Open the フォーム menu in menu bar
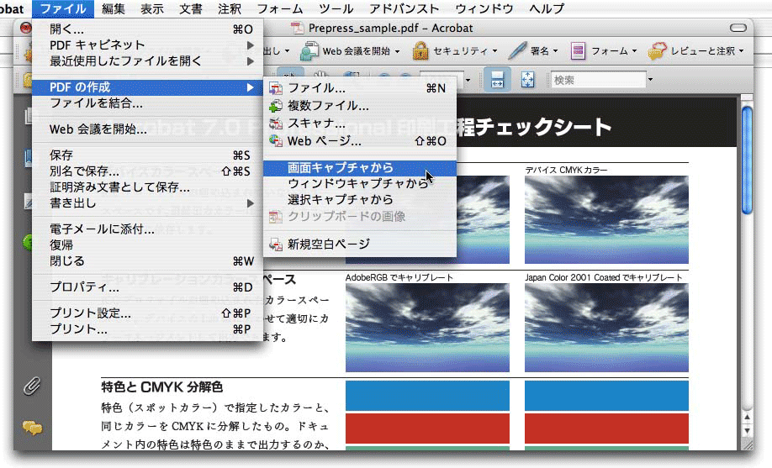 [x=280, y=8]
